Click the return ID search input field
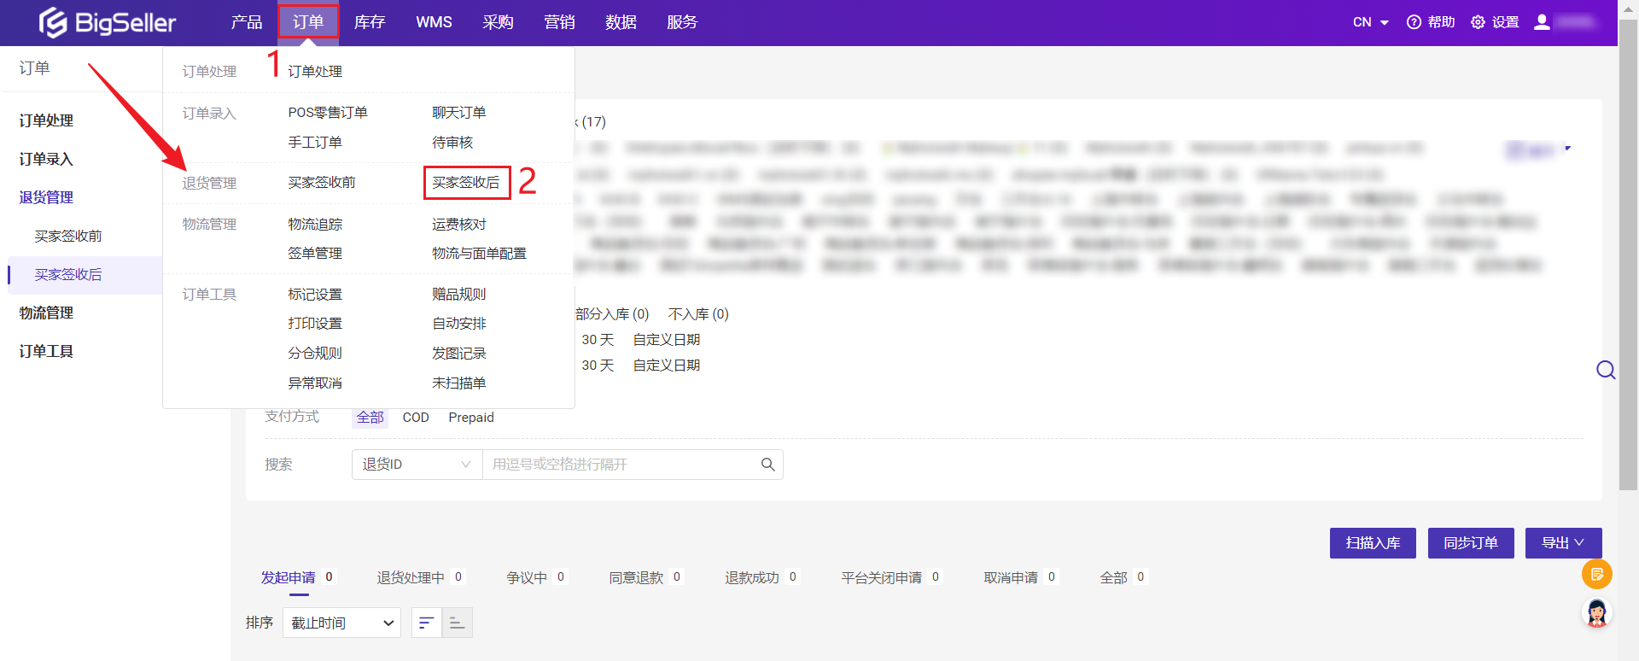The height and width of the screenshot is (661, 1639). [621, 465]
